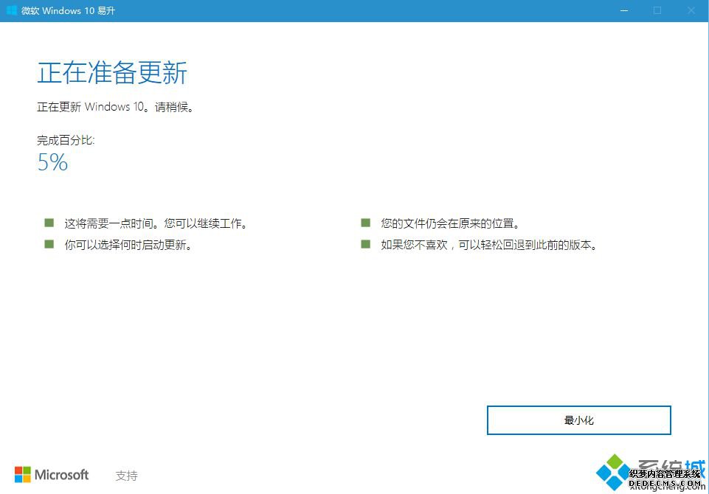Click the Windows logo in title bar
The image size is (709, 494).
(x=12, y=10)
